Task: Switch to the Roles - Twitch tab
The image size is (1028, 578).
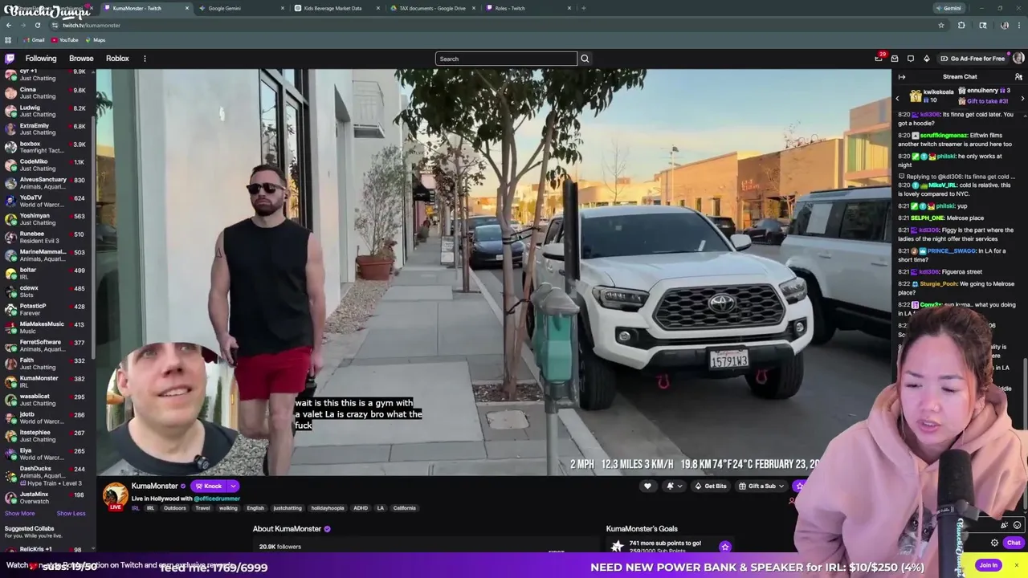Action: click(x=528, y=8)
